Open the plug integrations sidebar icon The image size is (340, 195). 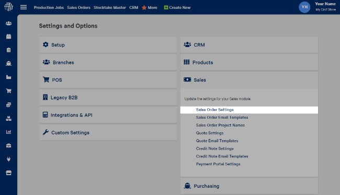(x=9, y=159)
